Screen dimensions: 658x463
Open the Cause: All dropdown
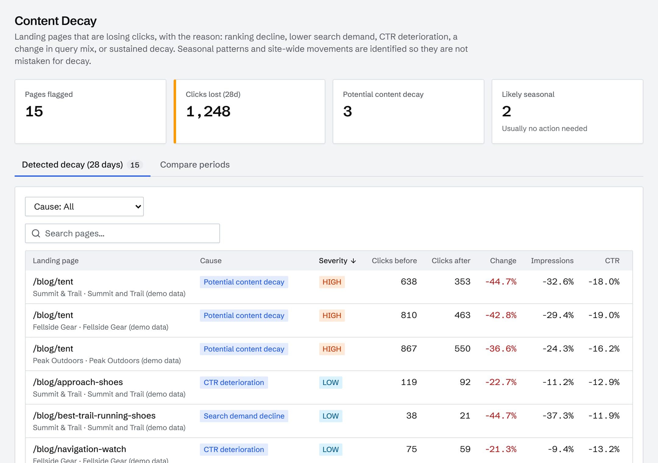[84, 207]
